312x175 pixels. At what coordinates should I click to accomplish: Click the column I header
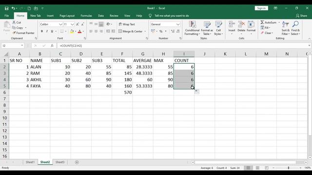184,54
